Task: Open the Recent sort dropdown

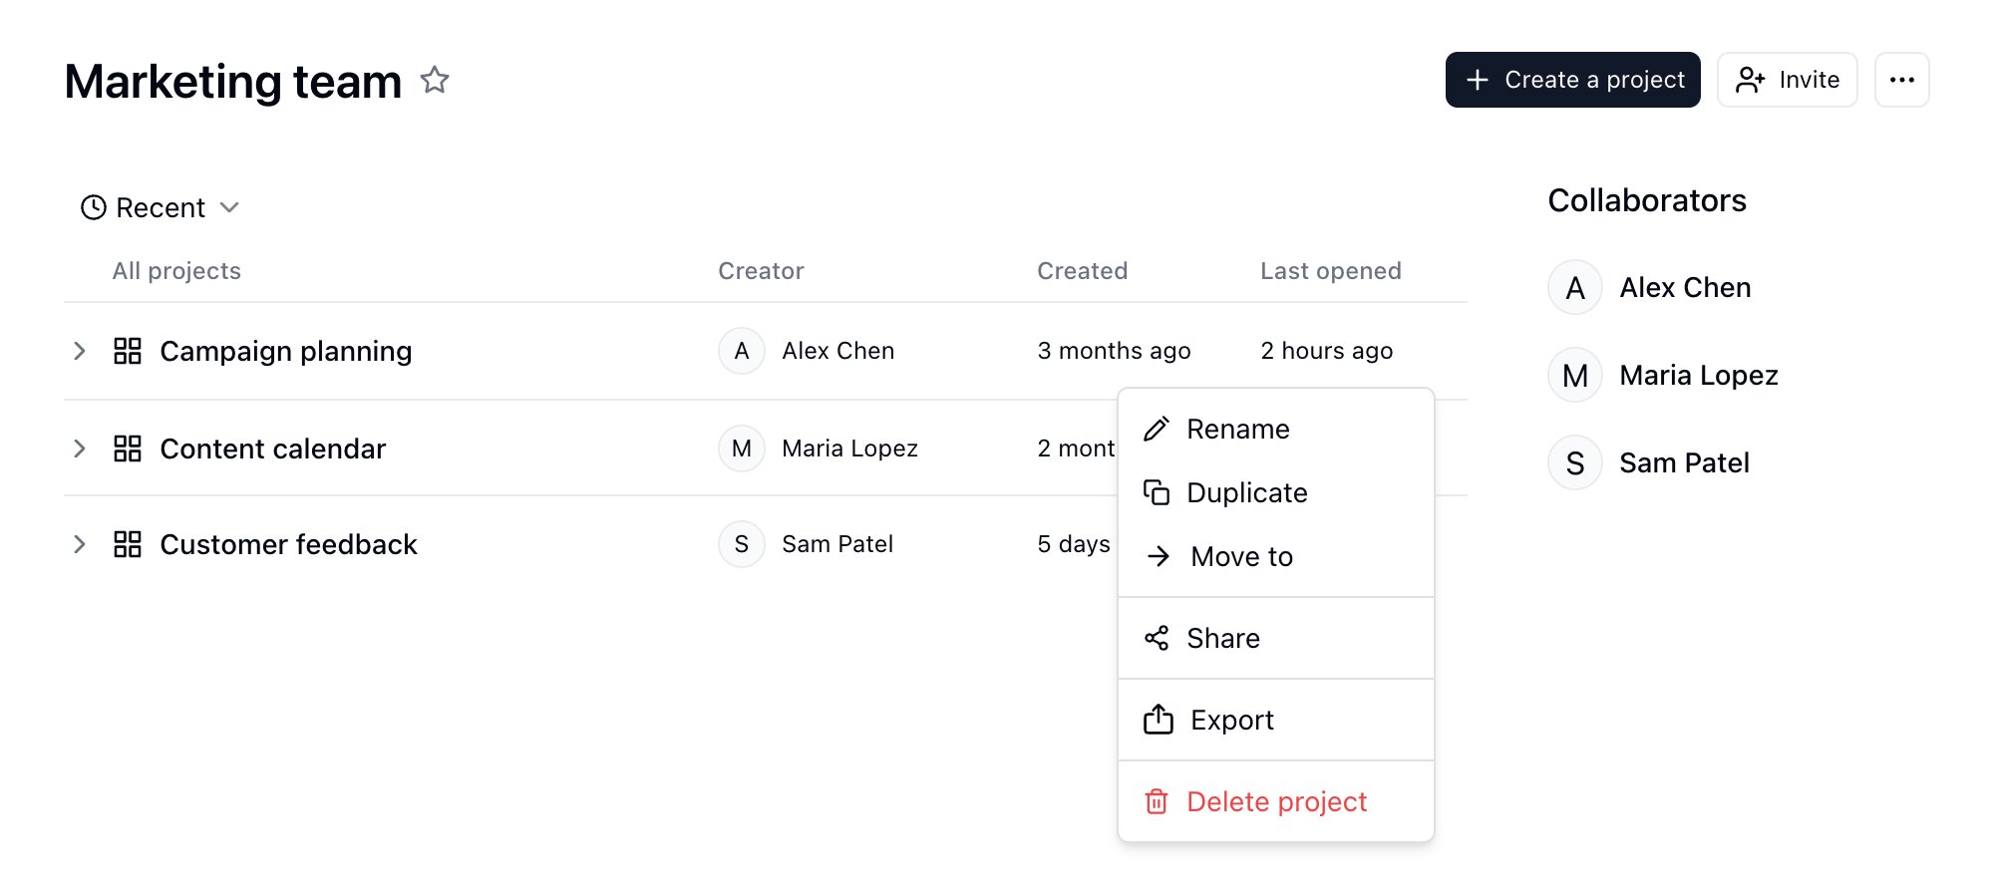Action: (x=161, y=207)
